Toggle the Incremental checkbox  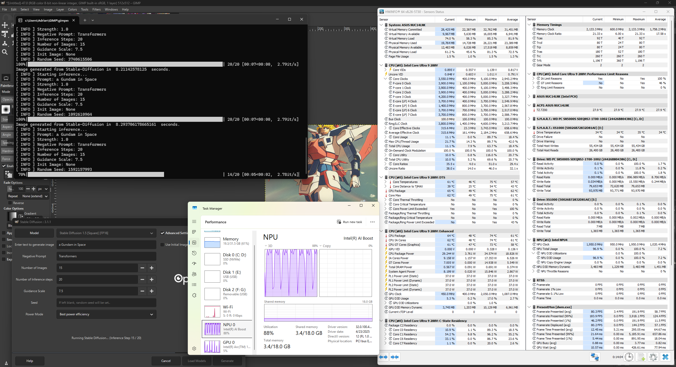(x=4, y=253)
